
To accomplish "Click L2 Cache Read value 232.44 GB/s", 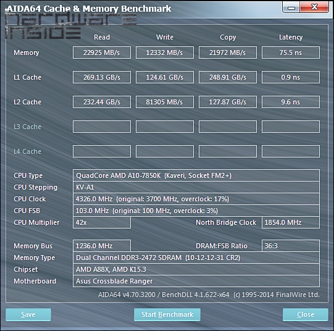I will [x=102, y=102].
